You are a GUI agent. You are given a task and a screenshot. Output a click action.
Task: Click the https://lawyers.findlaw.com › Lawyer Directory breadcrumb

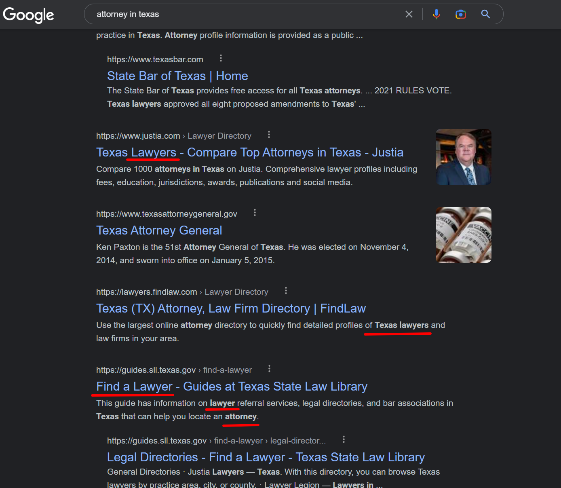pos(182,292)
